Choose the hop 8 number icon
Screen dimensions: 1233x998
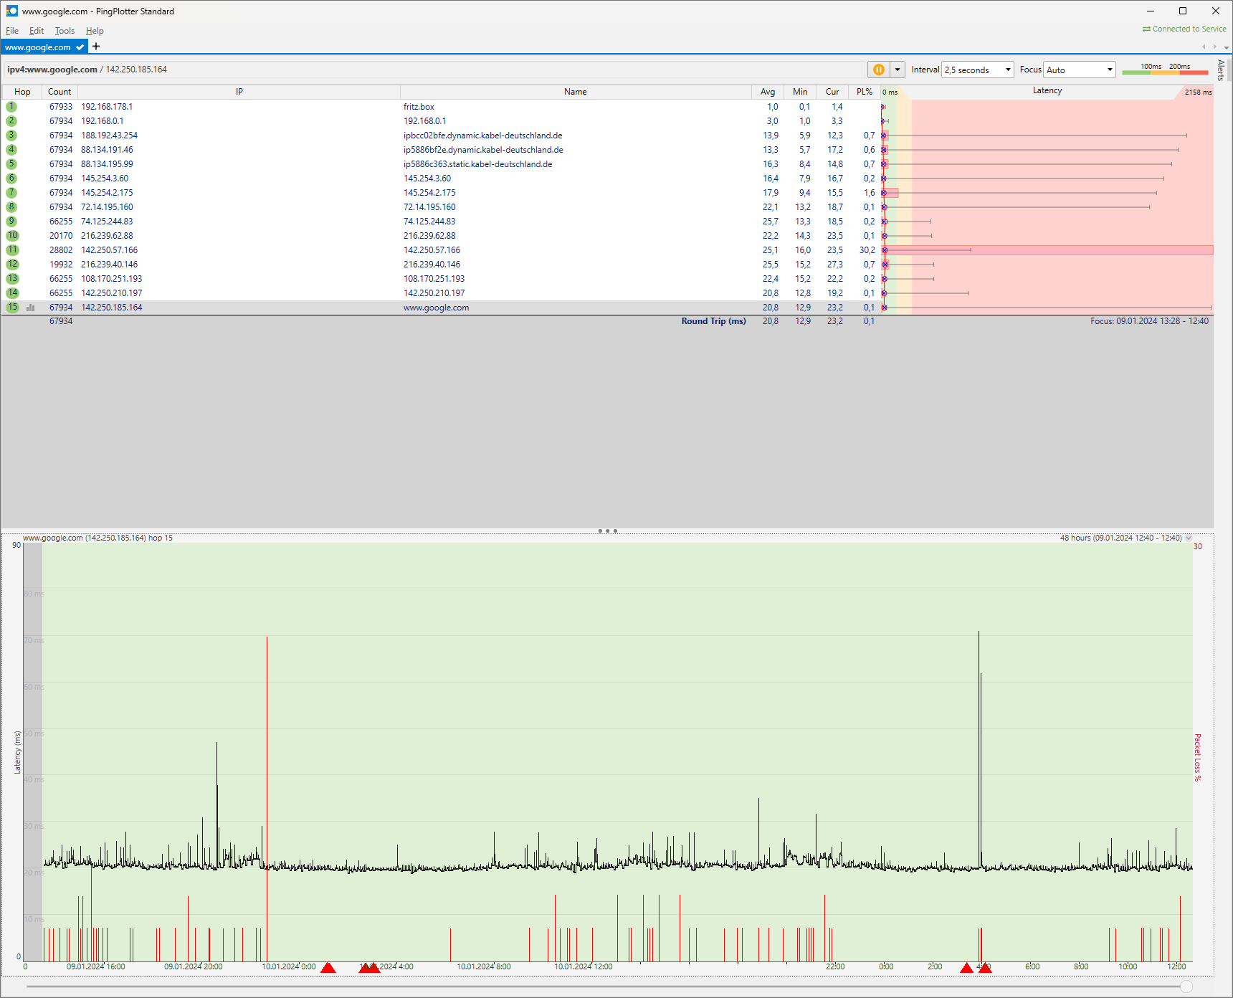(x=11, y=207)
